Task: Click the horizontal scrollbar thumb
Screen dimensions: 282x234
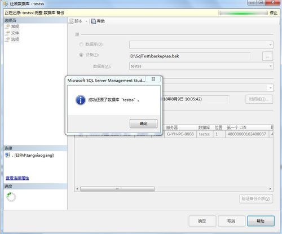Action: coord(117,188)
